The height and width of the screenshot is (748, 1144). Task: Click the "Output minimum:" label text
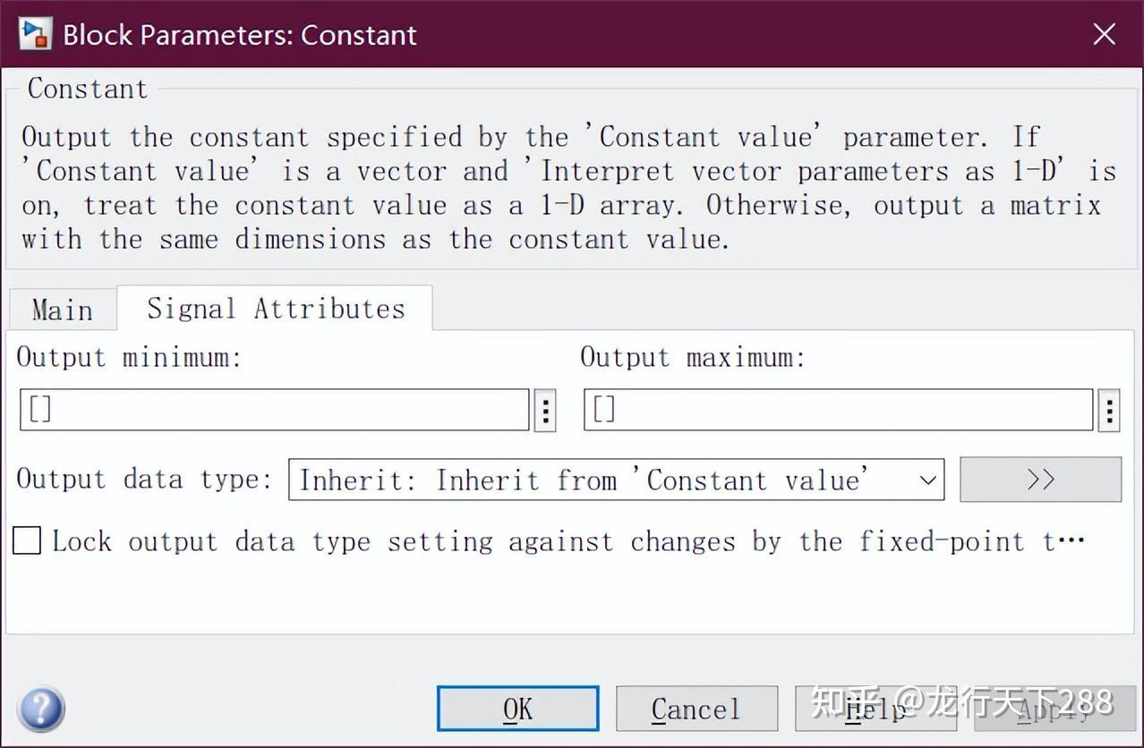click(x=130, y=358)
